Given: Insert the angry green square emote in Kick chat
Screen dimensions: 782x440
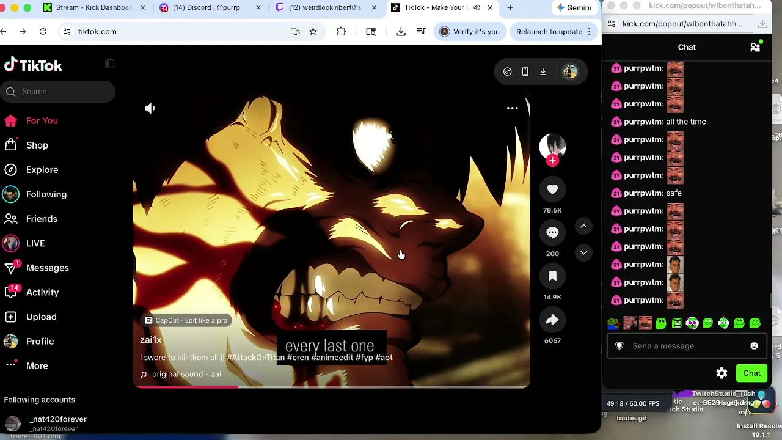Looking at the screenshot, I should [x=677, y=323].
